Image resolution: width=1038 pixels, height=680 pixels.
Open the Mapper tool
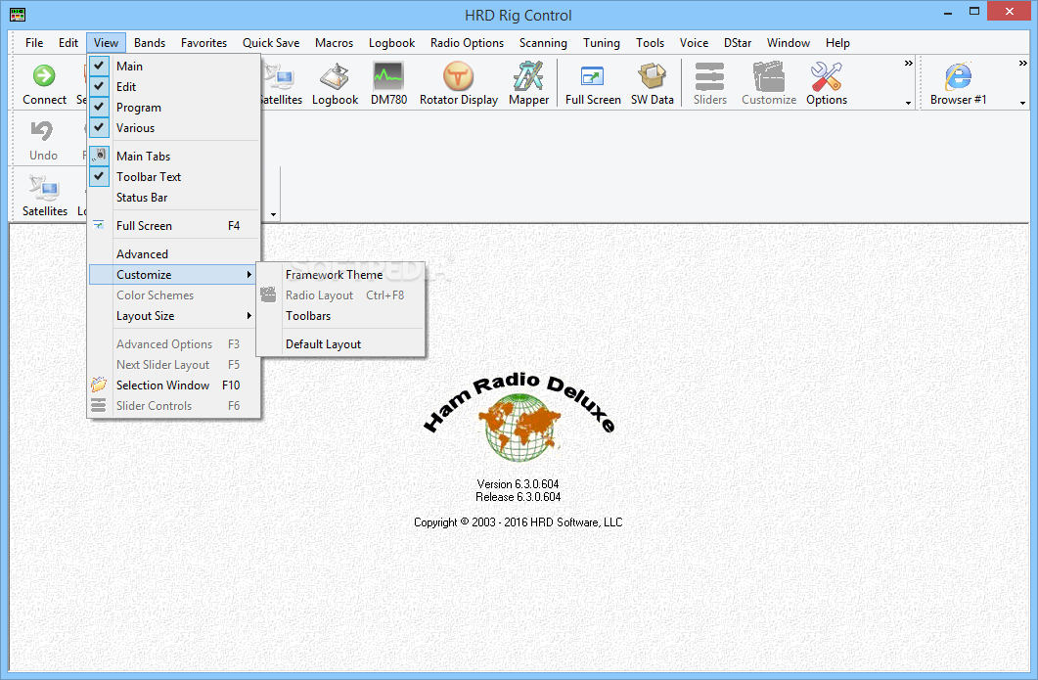pyautogui.click(x=528, y=77)
